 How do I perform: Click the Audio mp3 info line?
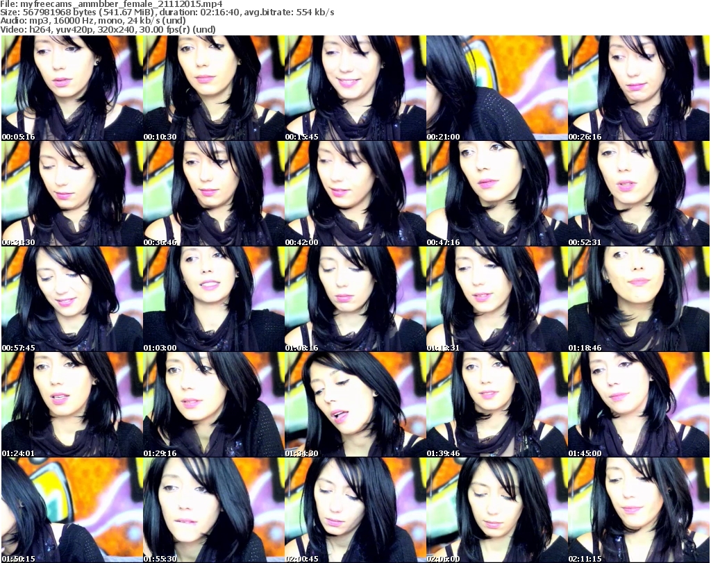93,21
